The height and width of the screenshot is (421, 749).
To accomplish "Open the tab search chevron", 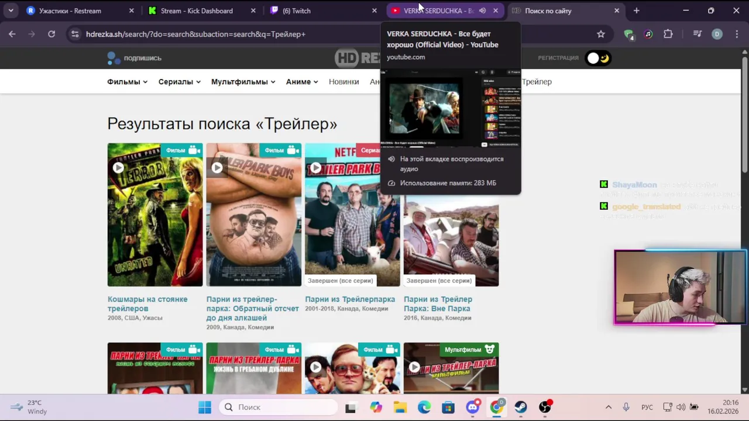I will pyautogui.click(x=11, y=11).
